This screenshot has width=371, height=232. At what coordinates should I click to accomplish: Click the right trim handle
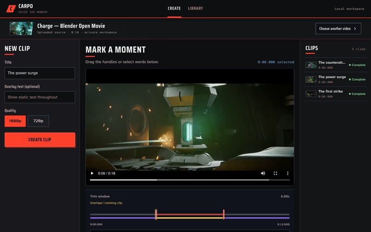(x=224, y=214)
